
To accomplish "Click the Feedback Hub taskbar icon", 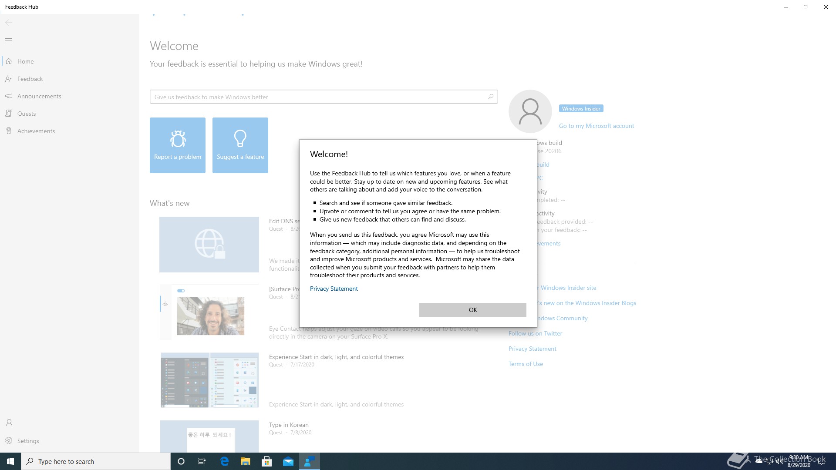I will pos(310,461).
